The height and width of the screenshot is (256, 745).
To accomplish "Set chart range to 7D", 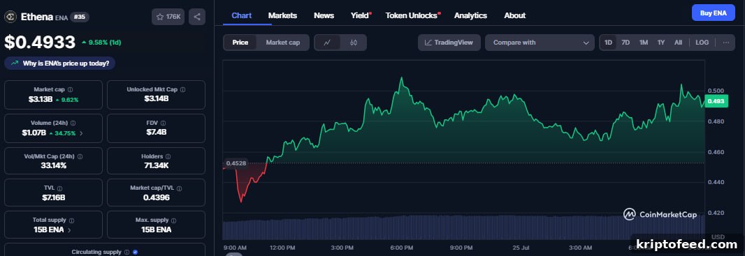I will click(625, 43).
